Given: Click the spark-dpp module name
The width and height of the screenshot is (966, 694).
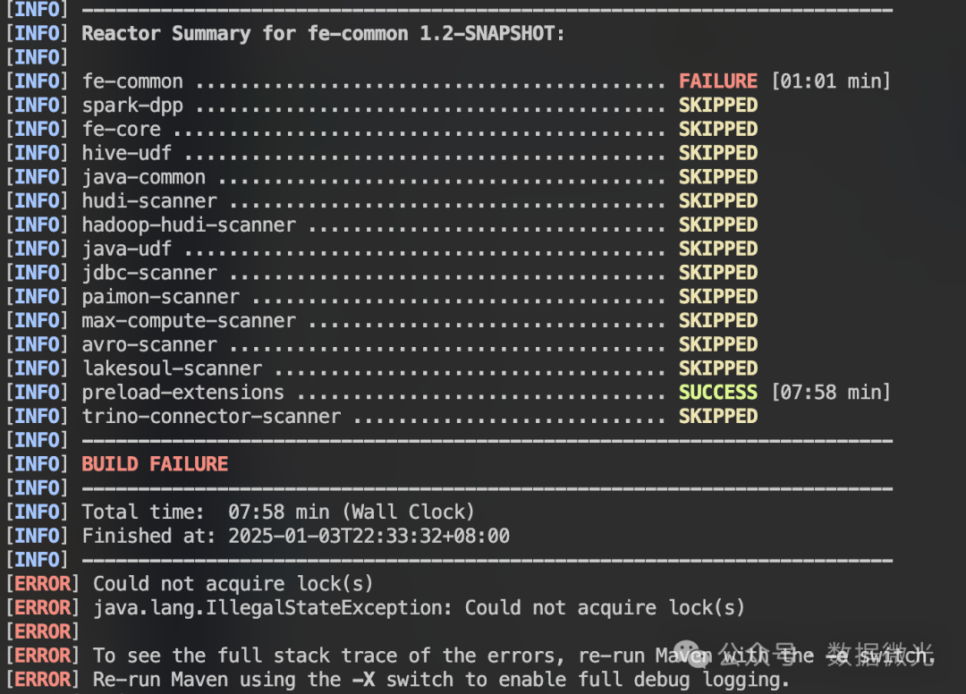Looking at the screenshot, I should pos(132,106).
